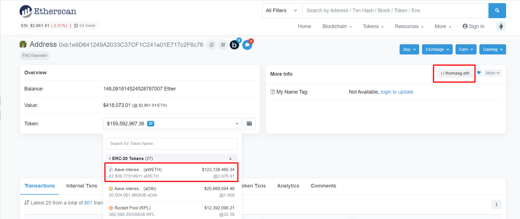Open the vertical three-dots transactions menu
The height and width of the screenshot is (219, 520).
pyautogui.click(x=496, y=204)
